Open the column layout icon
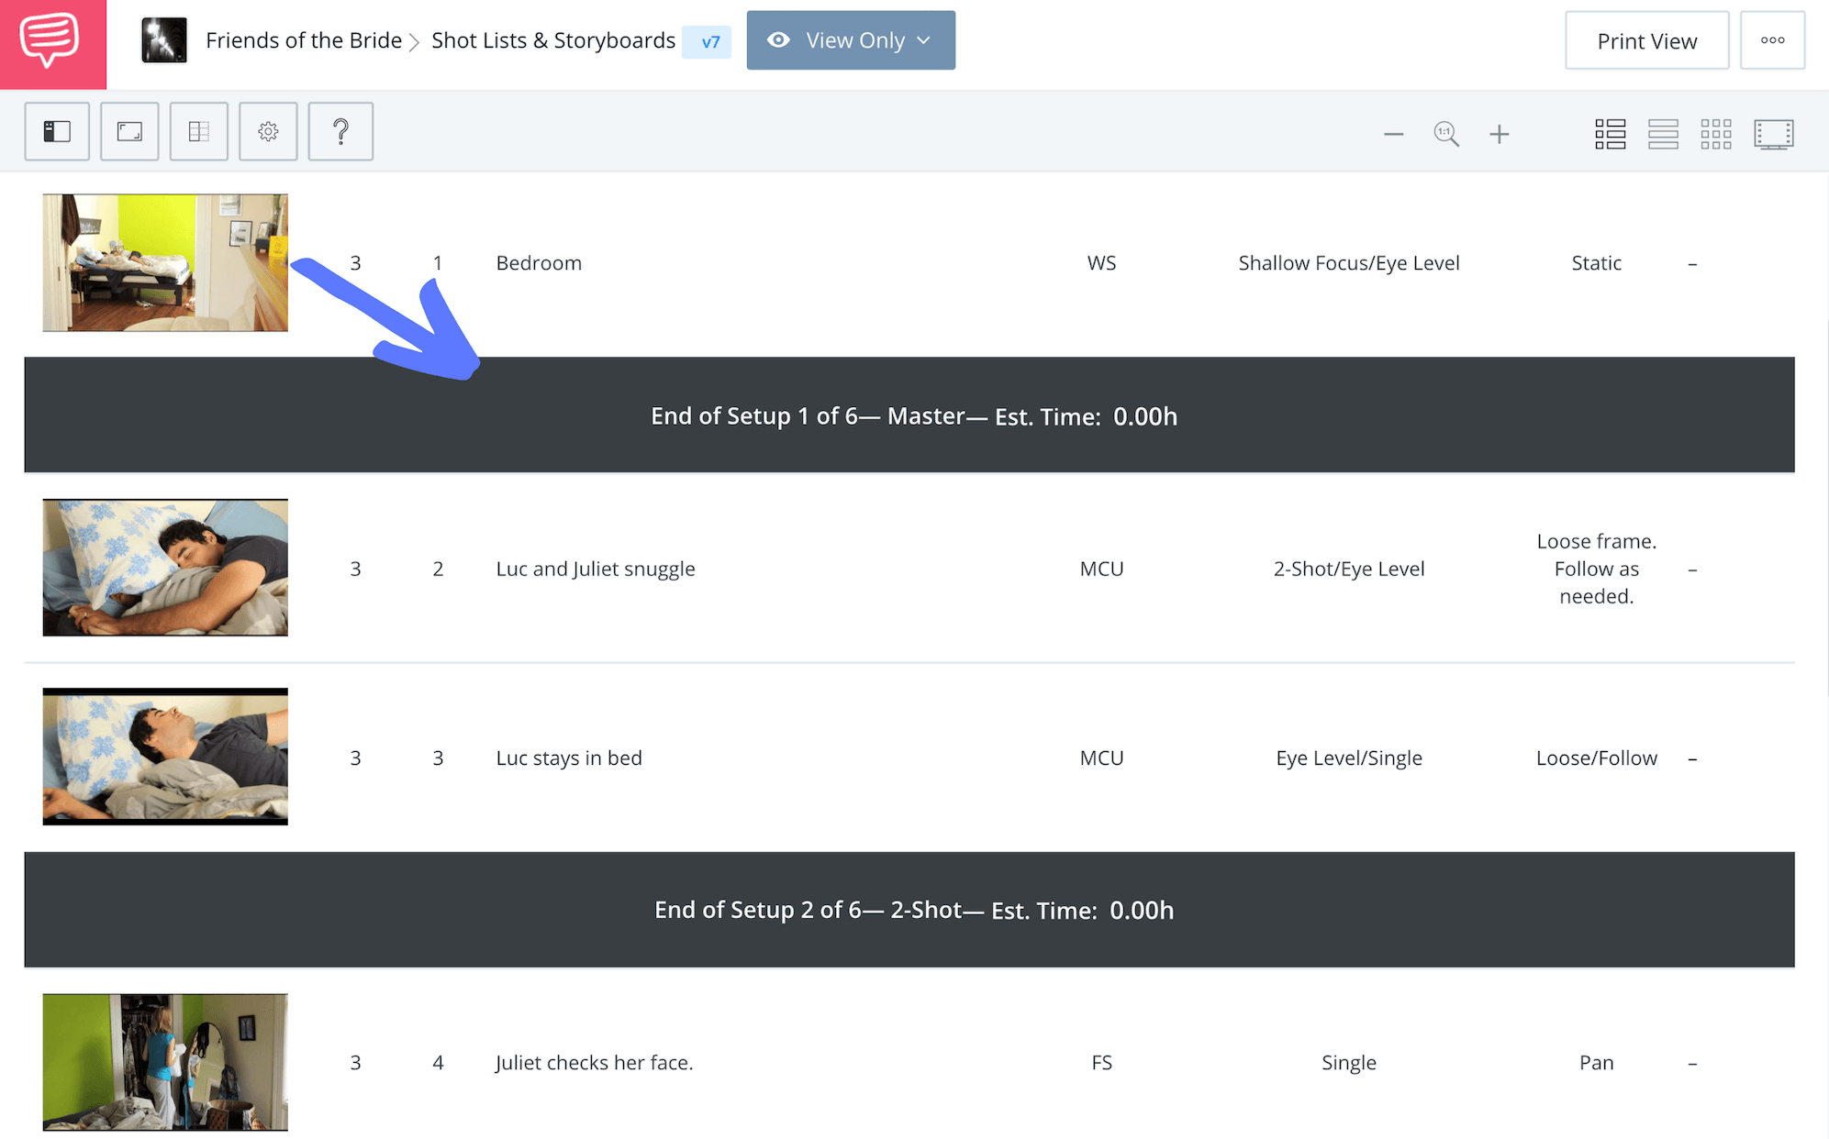This screenshot has width=1829, height=1139. coord(199,132)
